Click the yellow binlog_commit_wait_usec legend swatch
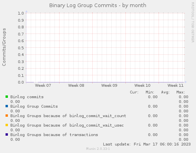This screenshot has width=196, height=153. [x=7, y=125]
